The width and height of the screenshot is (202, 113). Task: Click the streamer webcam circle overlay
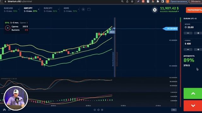coord(16,98)
